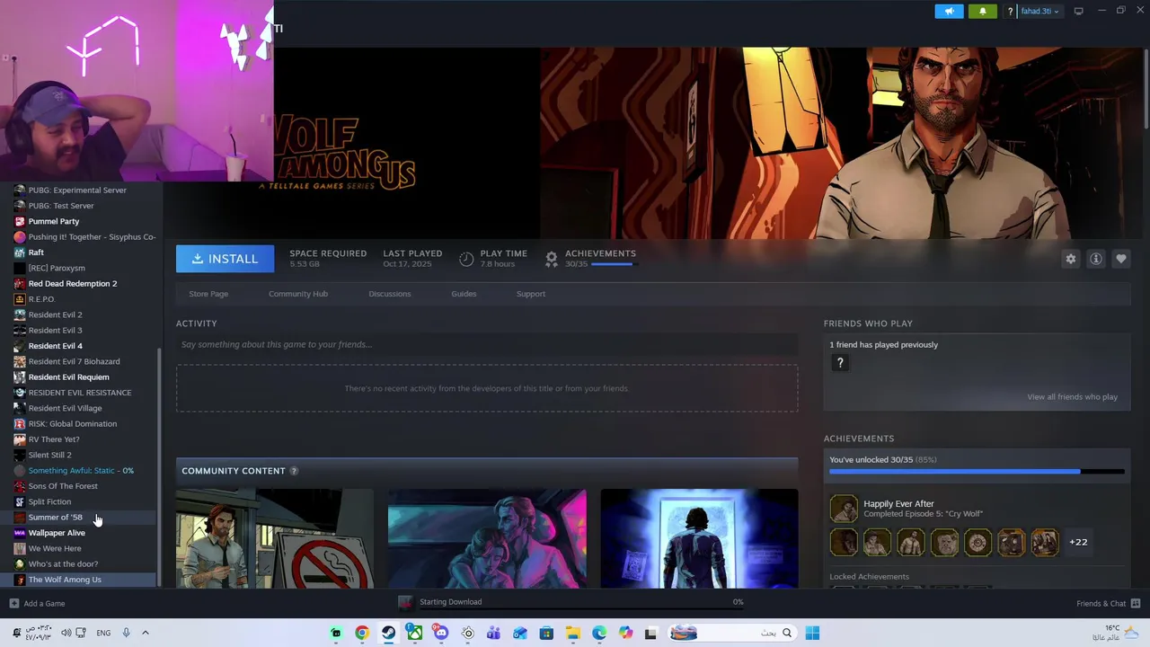Open the Guides tab
Screen dimensions: 1150x647
[464, 294]
